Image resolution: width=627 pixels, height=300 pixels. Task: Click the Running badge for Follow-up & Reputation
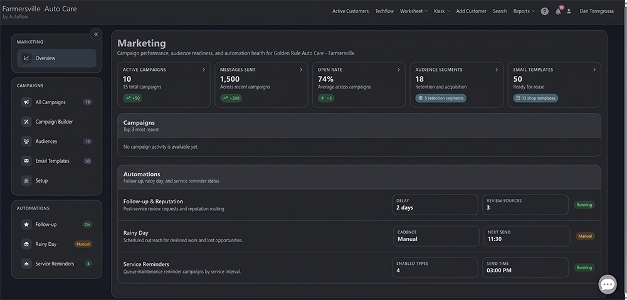click(584, 205)
